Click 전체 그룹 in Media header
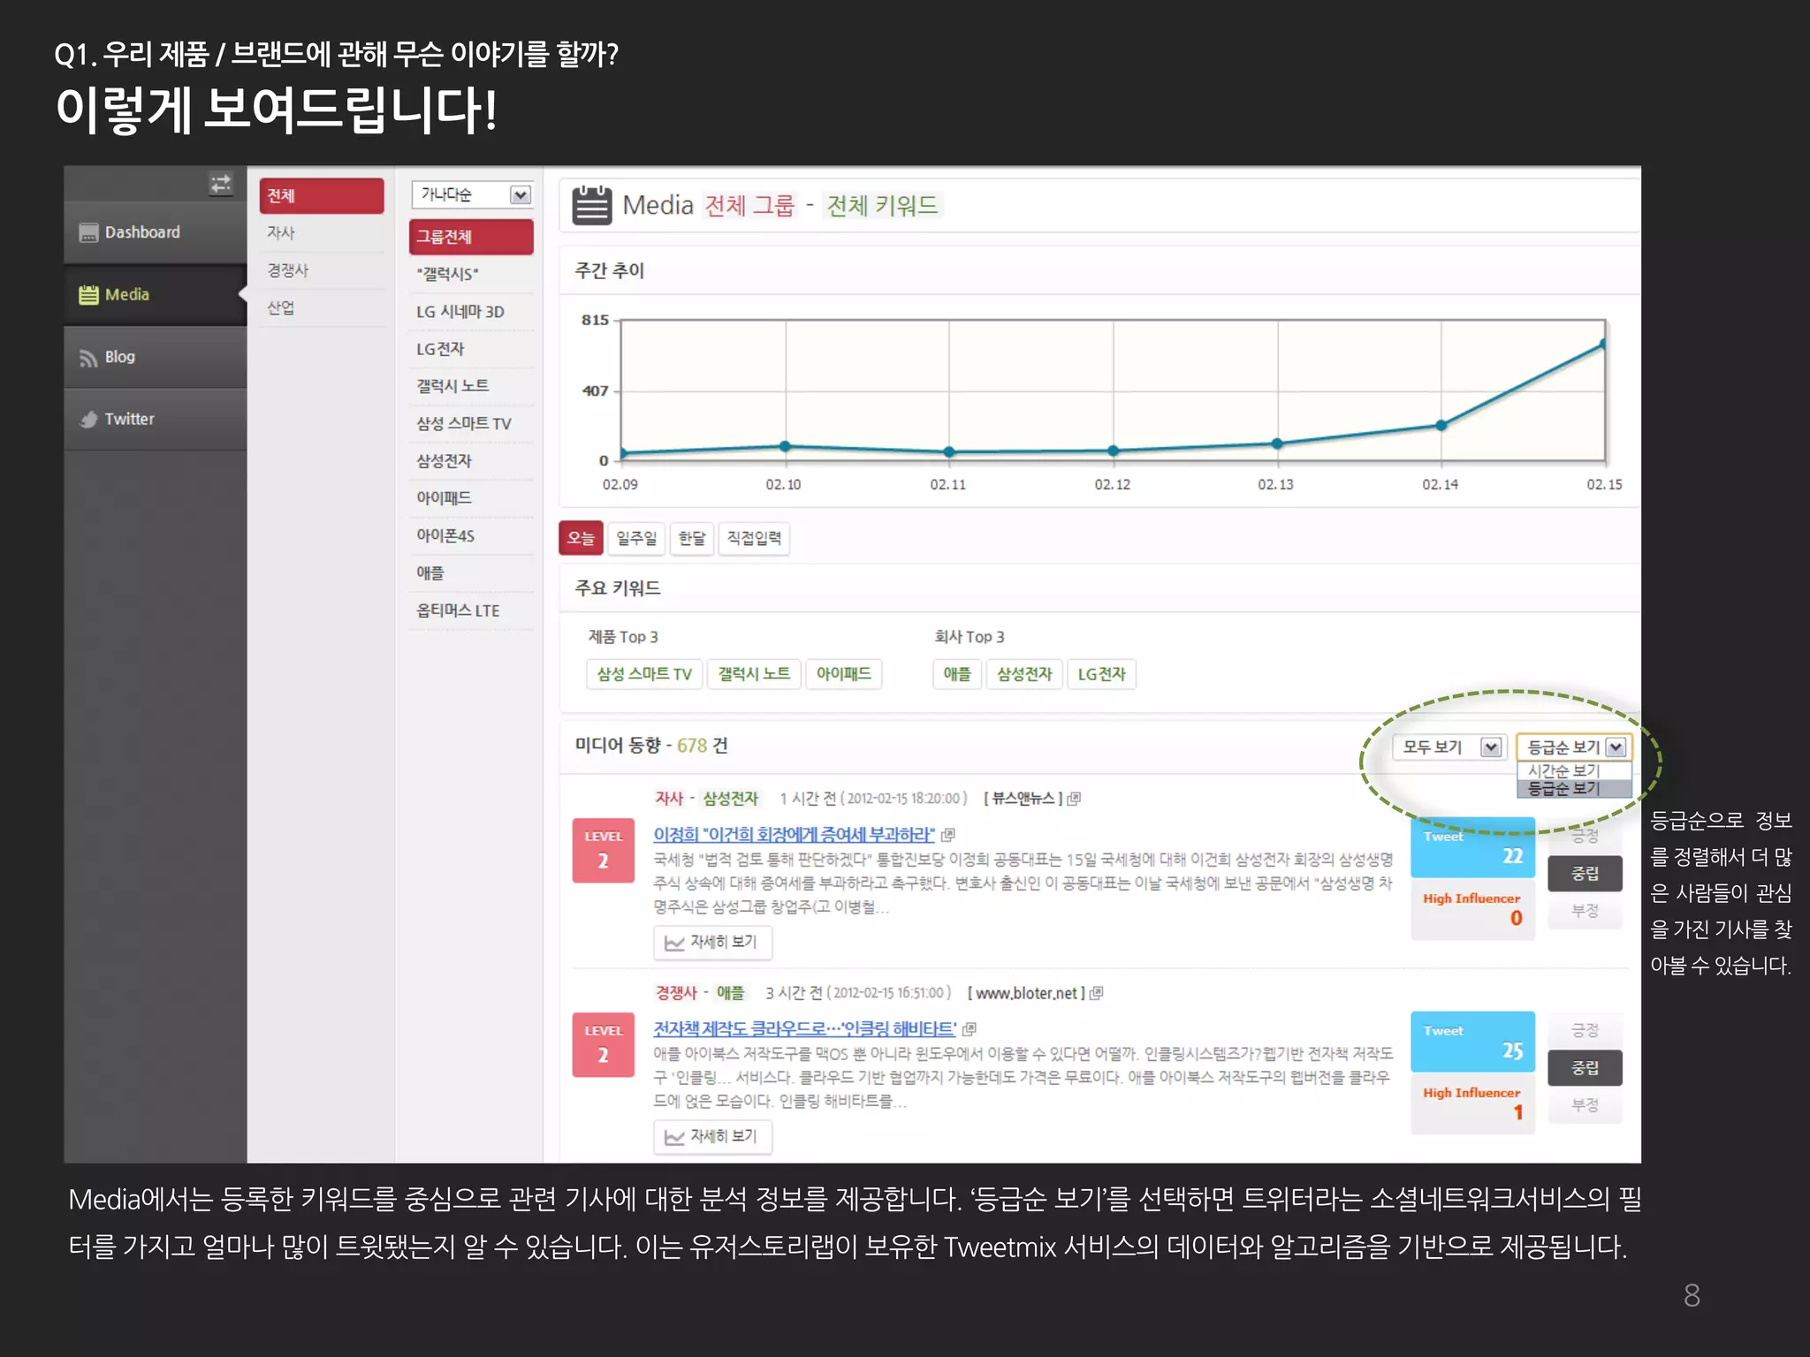Viewport: 1810px width, 1357px height. 749,206
